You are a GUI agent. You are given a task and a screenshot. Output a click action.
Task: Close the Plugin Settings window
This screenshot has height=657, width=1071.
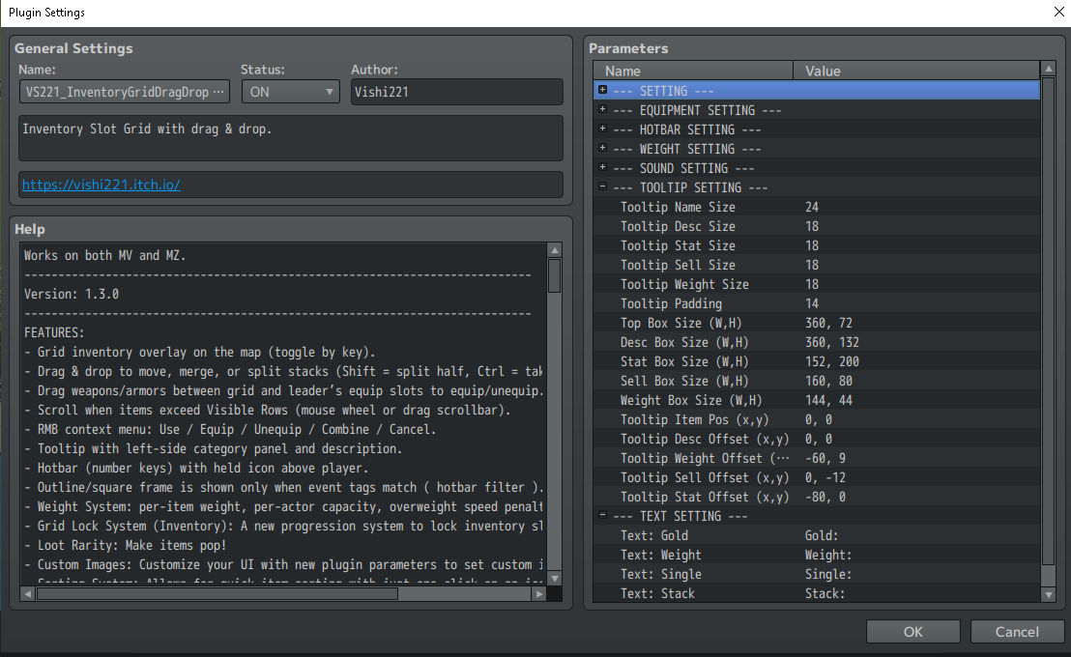click(1058, 13)
